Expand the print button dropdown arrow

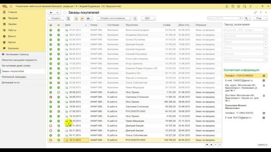click(x=91, y=18)
